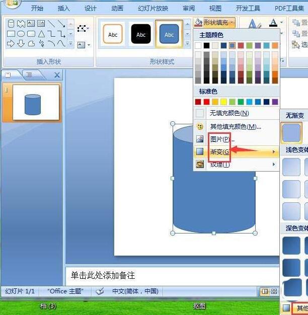The width and height of the screenshot is (308, 315).
Task: Open the 动画 ribbon tab
Action: click(x=117, y=8)
